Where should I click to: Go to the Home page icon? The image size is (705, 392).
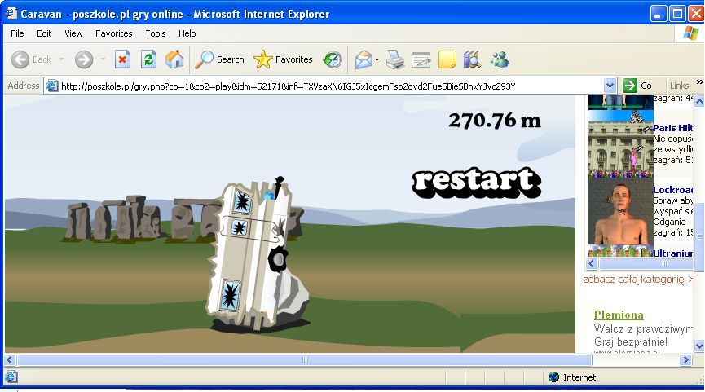(x=174, y=59)
